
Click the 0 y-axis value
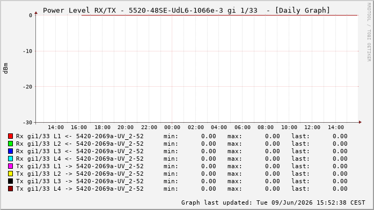(x=31, y=16)
